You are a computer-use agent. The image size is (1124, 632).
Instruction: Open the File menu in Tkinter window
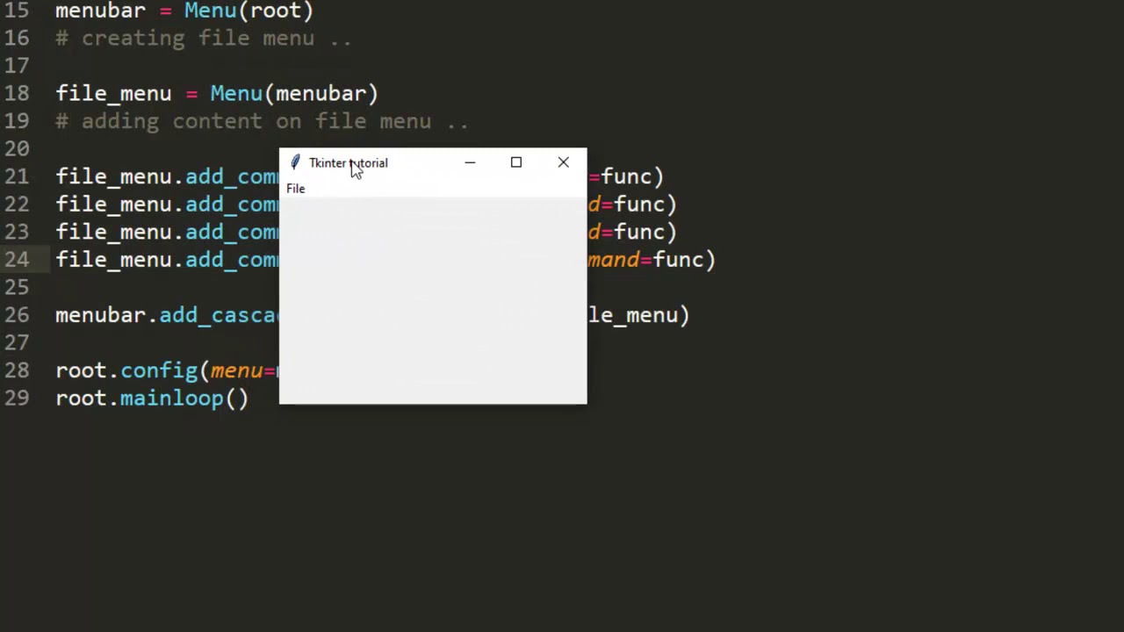(296, 189)
